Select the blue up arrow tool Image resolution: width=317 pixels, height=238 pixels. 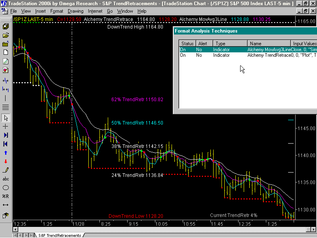pyautogui.click(x=6, y=153)
